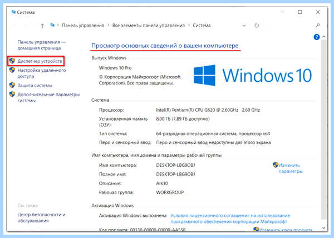Open license agreement terms link

click(x=230, y=219)
